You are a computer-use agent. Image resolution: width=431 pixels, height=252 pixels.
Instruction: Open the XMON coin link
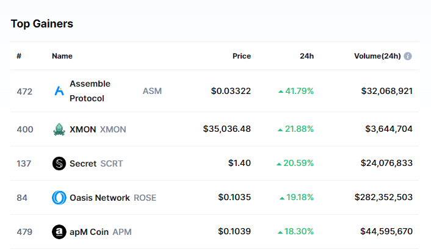pyautogui.click(x=82, y=129)
